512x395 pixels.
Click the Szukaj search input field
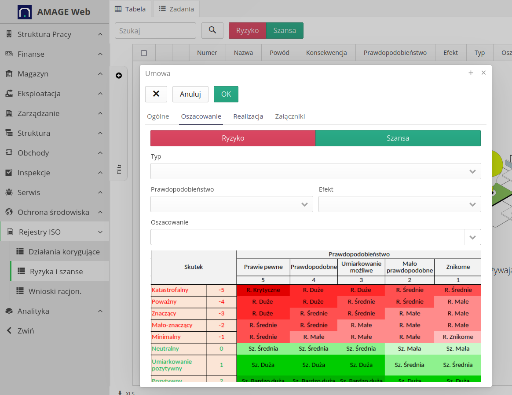[x=155, y=31]
